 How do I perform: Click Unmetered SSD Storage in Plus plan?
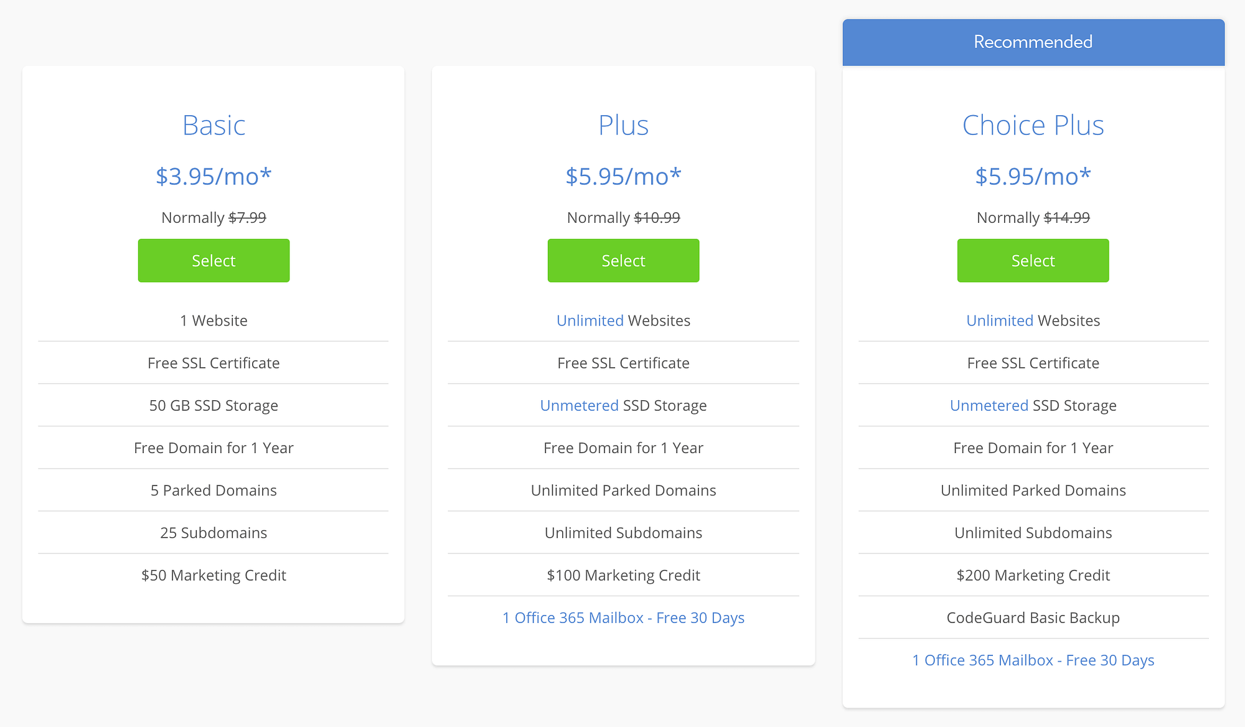(622, 405)
